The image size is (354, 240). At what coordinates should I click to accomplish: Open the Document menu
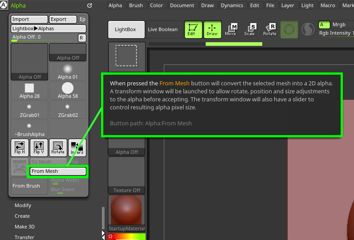[x=182, y=5]
